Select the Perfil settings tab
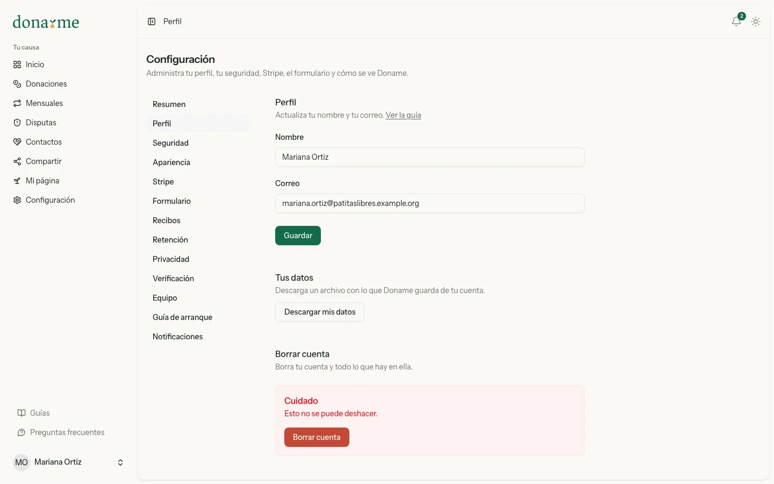This screenshot has height=484, width=774. pos(198,124)
